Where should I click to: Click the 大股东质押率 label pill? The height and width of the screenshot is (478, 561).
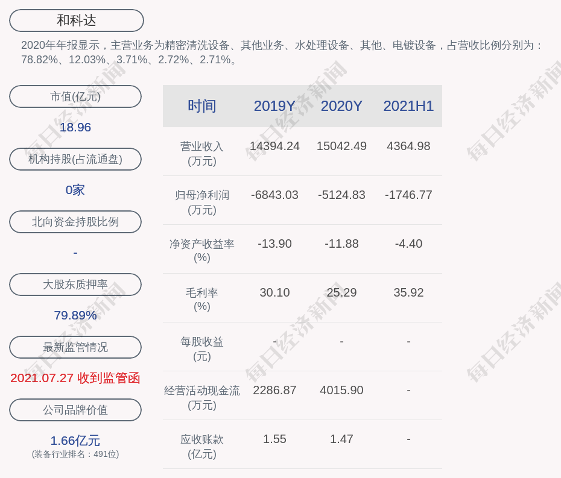75,285
